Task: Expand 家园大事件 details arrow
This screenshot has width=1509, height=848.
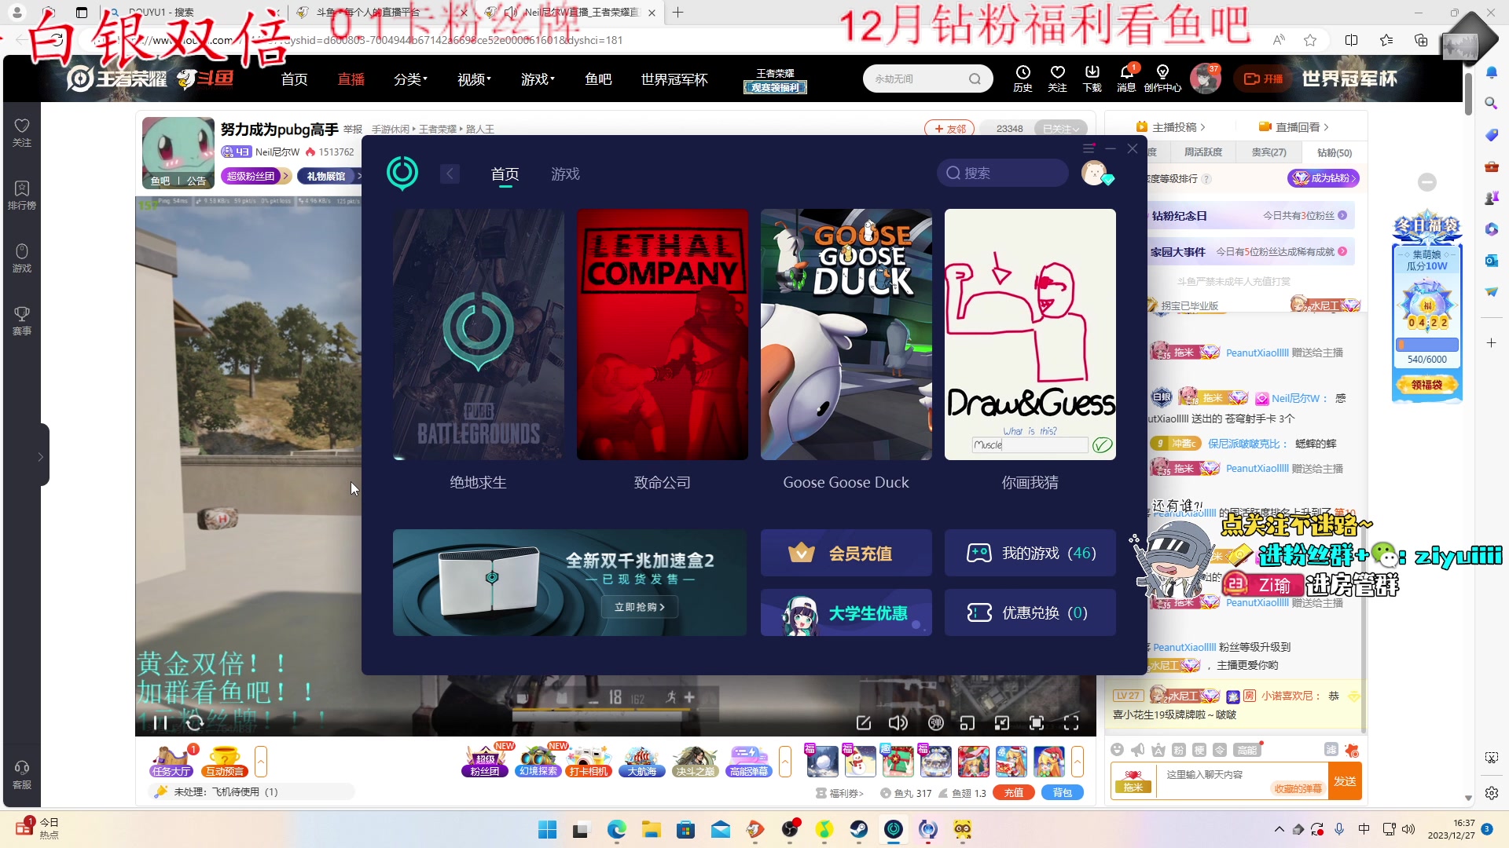Action: coord(1342,252)
